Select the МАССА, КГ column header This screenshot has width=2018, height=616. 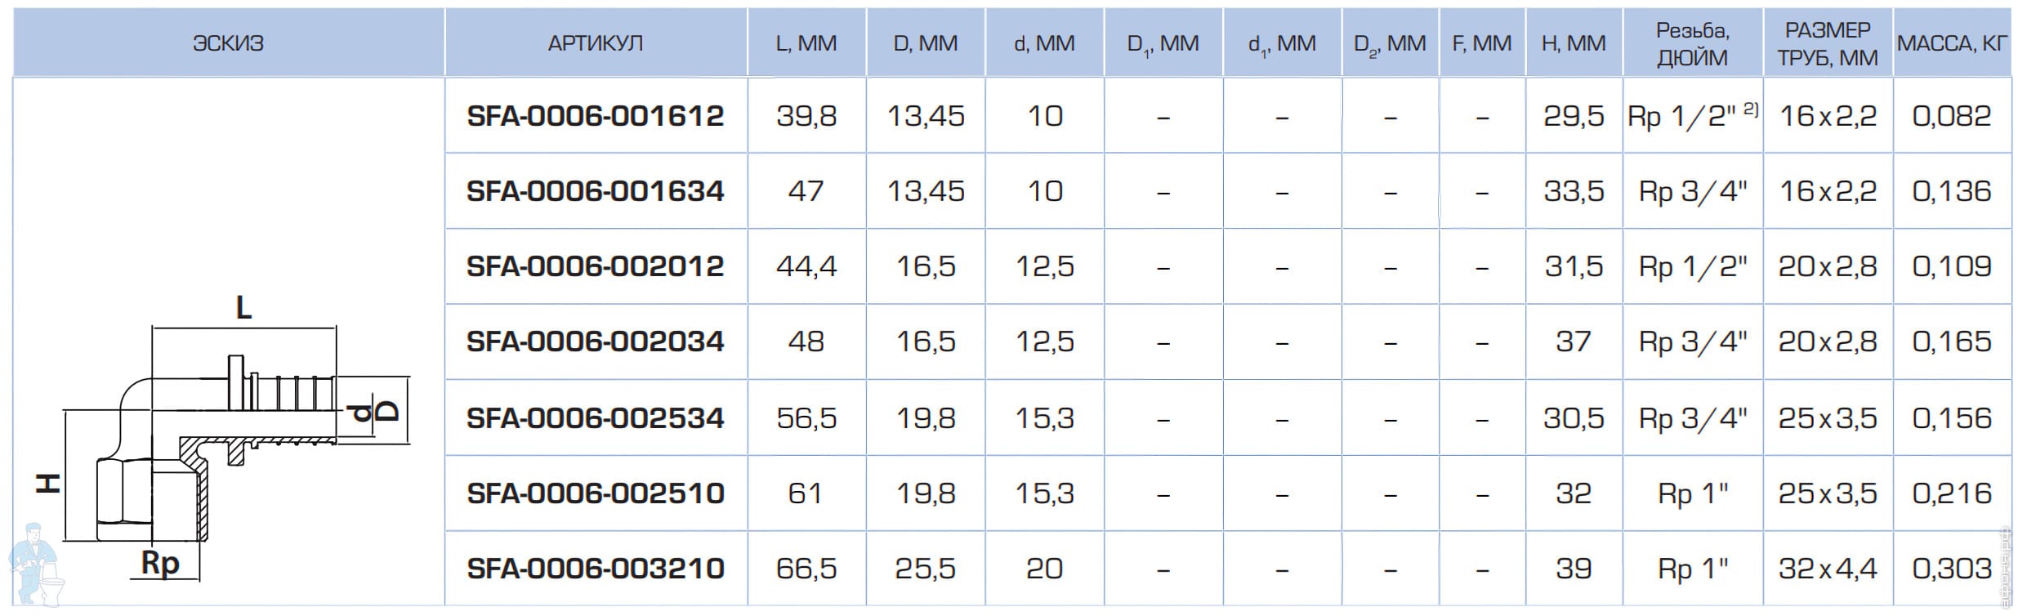tap(1951, 43)
